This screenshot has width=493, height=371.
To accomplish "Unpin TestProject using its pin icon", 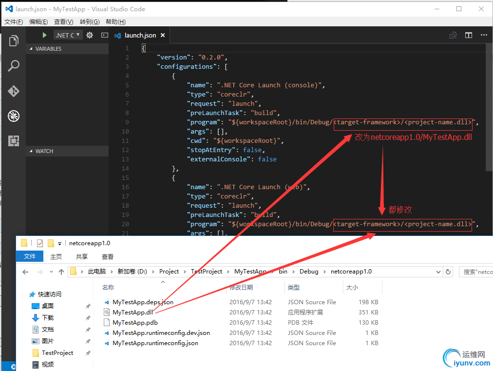I will [x=88, y=353].
